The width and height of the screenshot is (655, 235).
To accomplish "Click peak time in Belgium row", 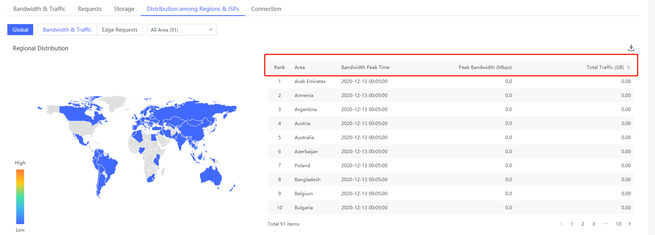I will coord(364,194).
